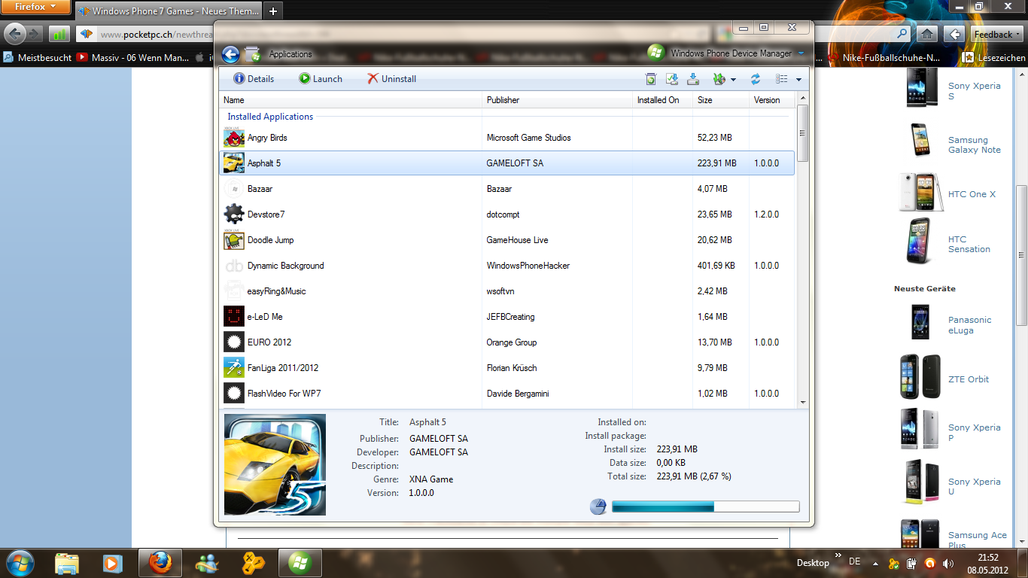1028x578 pixels.
Task: Select the FlashVideo For WP7 app icon
Action: click(x=234, y=394)
